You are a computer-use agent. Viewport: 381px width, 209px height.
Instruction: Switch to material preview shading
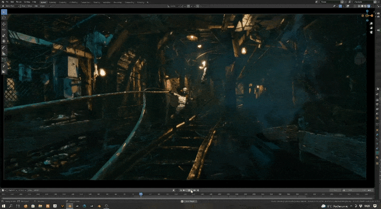365,6
